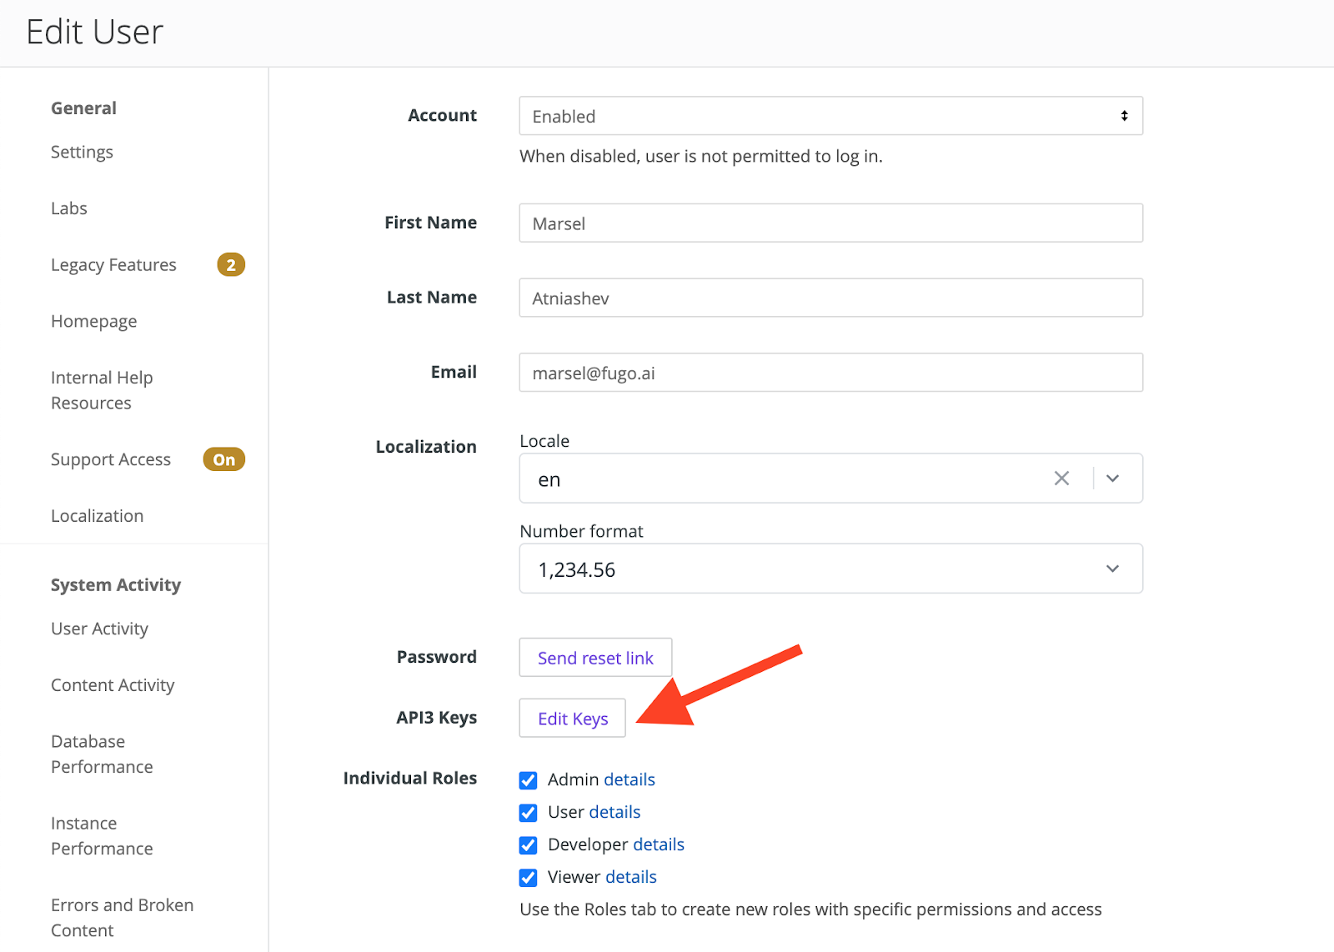Navigate to User Activity page
Image resolution: width=1334 pixels, height=952 pixels.
pyautogui.click(x=99, y=629)
